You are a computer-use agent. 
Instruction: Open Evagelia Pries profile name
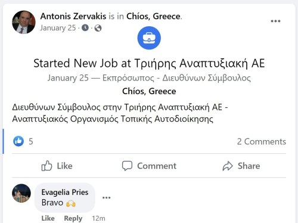(65, 192)
